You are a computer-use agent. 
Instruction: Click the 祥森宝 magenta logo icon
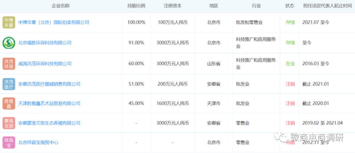[9, 143]
